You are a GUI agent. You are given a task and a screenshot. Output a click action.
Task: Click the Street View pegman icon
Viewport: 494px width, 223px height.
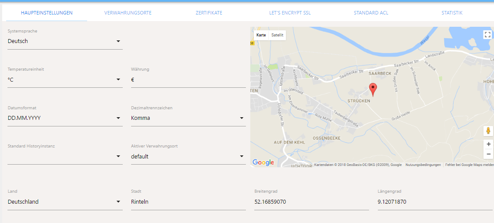(488, 131)
